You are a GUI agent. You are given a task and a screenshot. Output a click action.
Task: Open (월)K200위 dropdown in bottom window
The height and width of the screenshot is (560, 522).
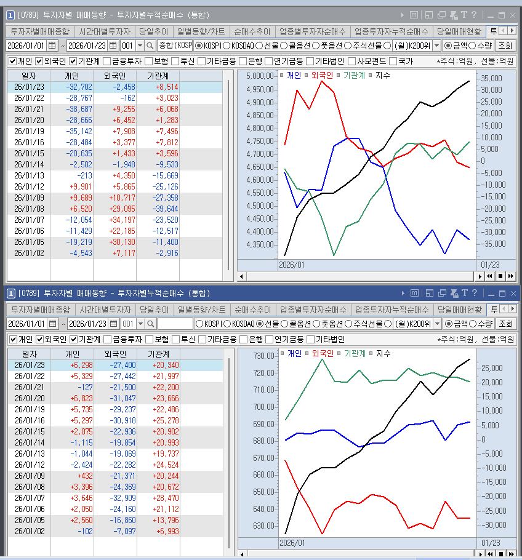pyautogui.click(x=437, y=324)
